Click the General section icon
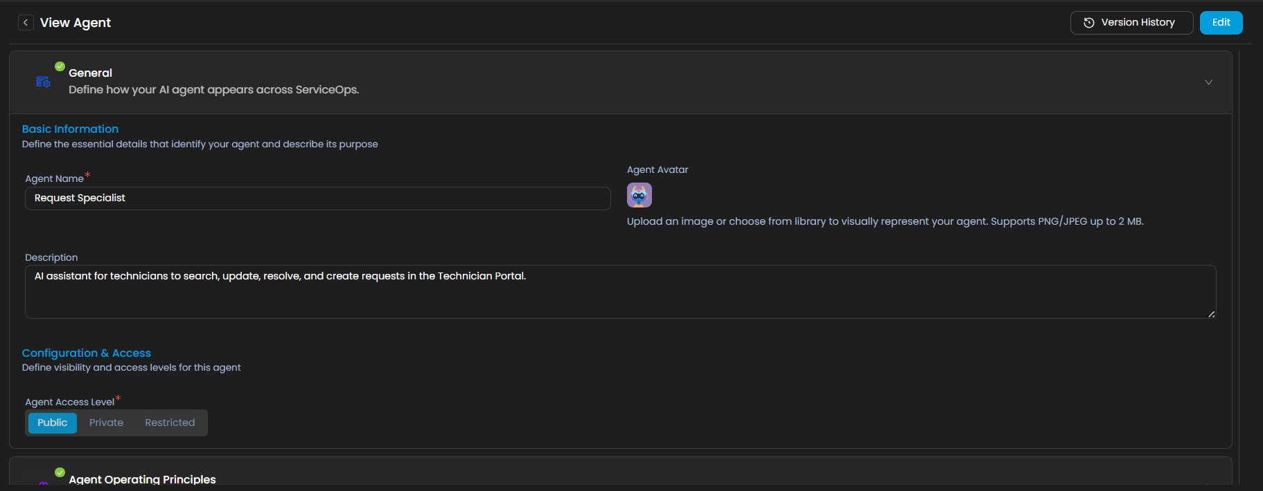This screenshot has width=1263, height=491. tap(43, 82)
